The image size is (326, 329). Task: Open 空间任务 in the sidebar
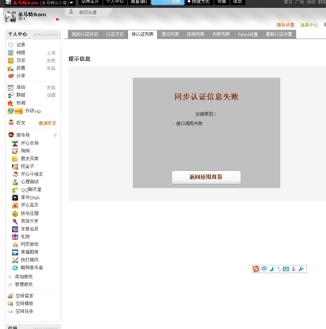[x=24, y=311]
